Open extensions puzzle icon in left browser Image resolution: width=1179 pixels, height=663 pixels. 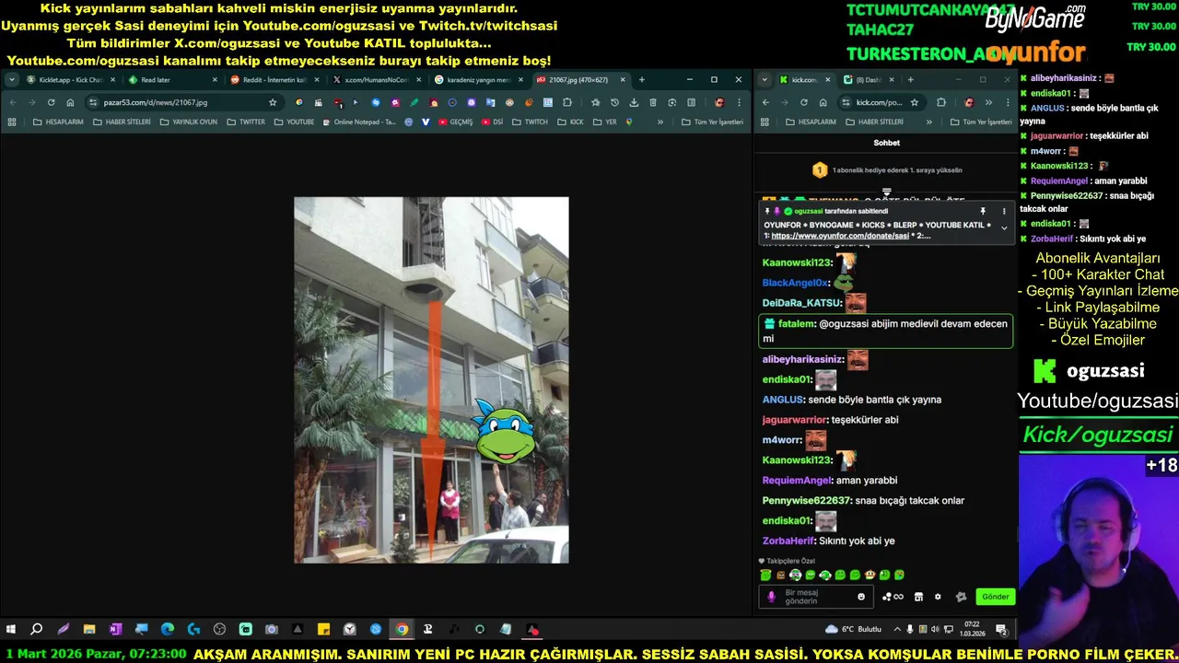tap(567, 102)
